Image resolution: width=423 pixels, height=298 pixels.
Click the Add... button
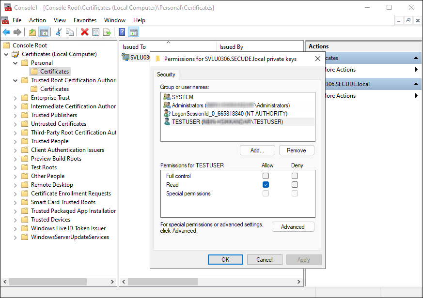[x=257, y=150]
